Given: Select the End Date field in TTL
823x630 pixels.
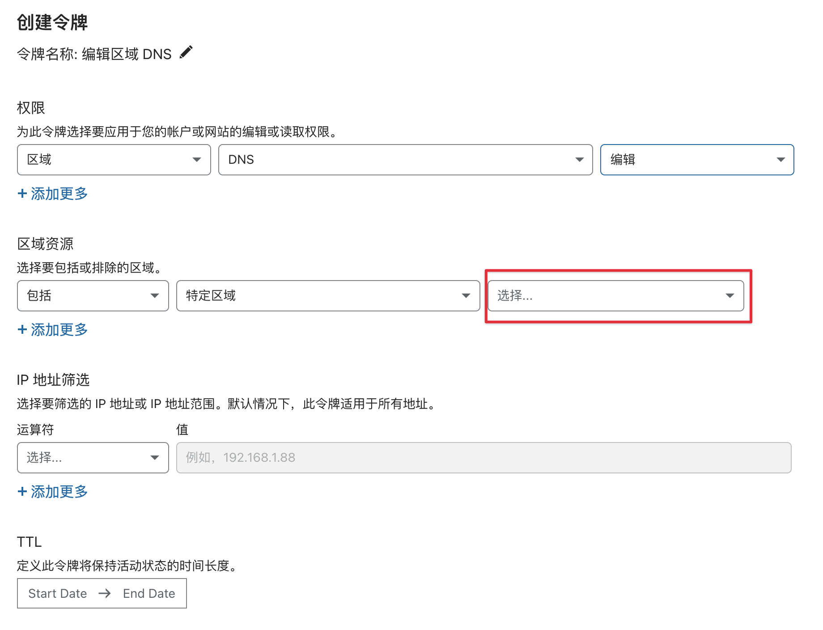Looking at the screenshot, I should tap(149, 593).
